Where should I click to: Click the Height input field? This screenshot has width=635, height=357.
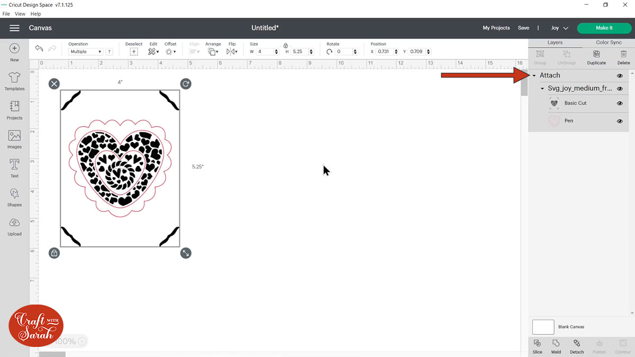(x=299, y=52)
